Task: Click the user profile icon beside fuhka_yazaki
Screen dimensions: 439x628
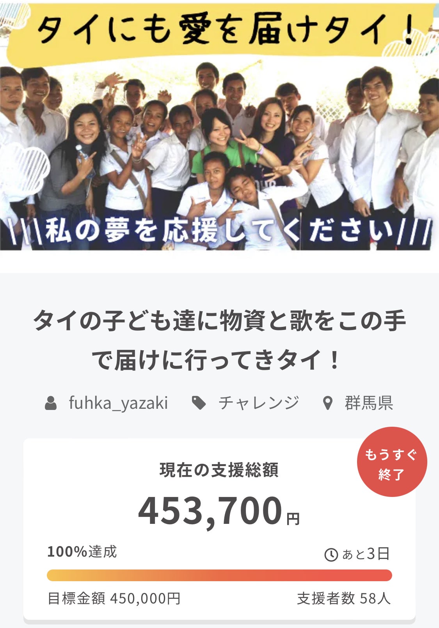Action: (x=51, y=403)
